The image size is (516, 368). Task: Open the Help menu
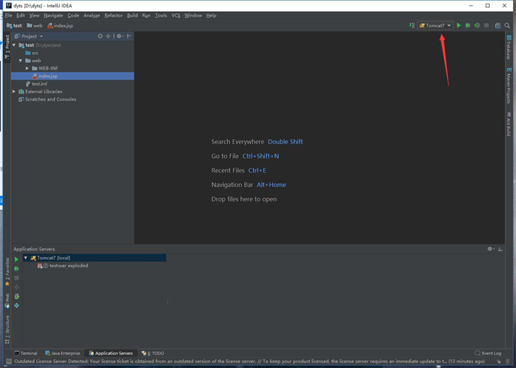click(211, 15)
